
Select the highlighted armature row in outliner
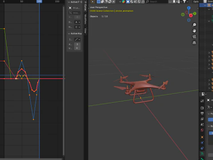(x=206, y=5)
